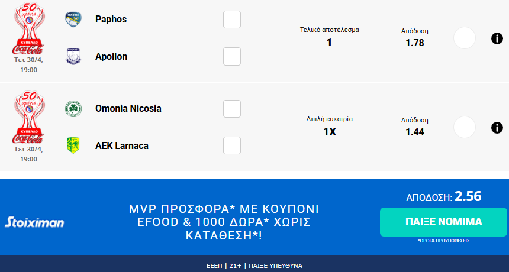Click the Paphos team name
Viewport: 509px width, 272px height.
point(111,19)
